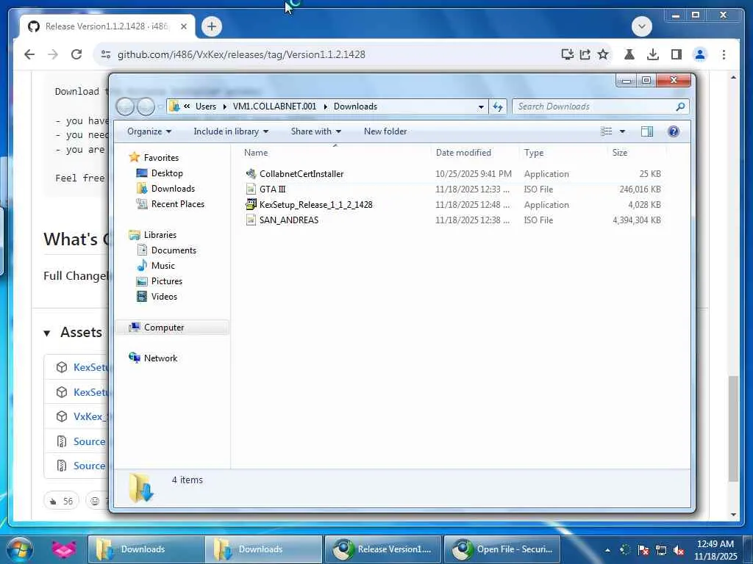The height and width of the screenshot is (564, 753).
Task: Toggle Chrome side panel icon
Action: [x=677, y=54]
